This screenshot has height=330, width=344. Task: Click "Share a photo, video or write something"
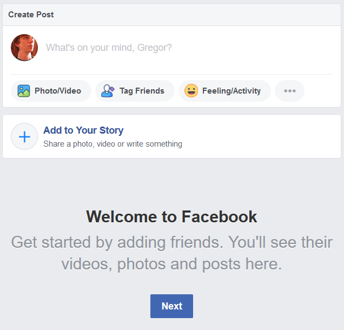click(x=113, y=144)
